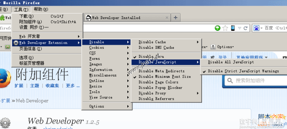This screenshot has width=287, height=129.
Task: Open the CSS submenu
Action: pos(107,53)
